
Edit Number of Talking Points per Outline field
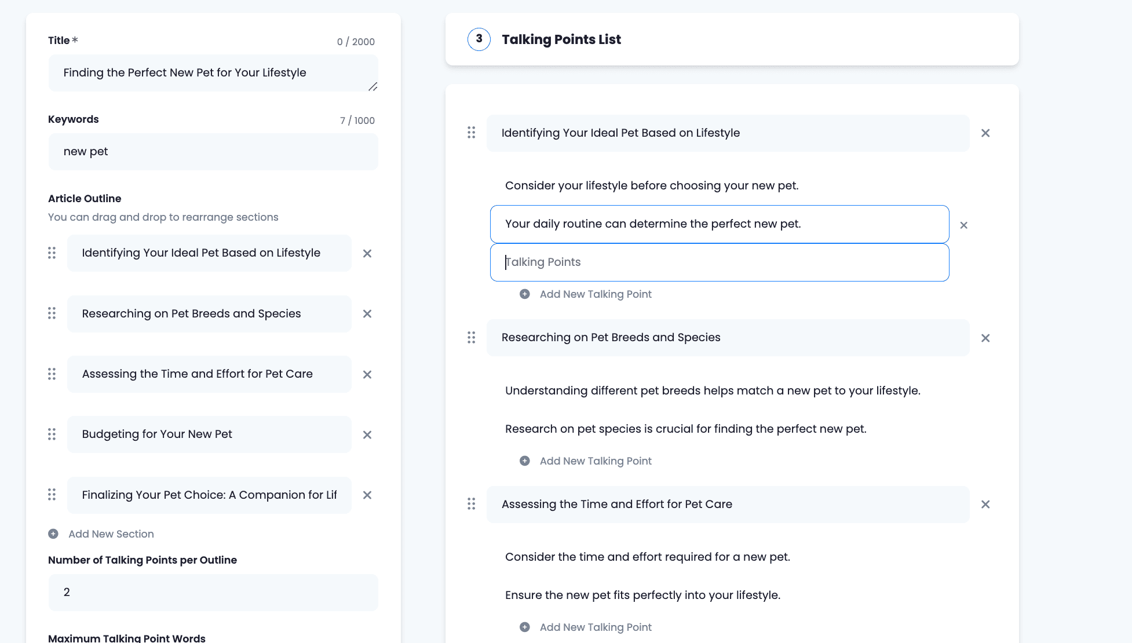pyautogui.click(x=213, y=593)
